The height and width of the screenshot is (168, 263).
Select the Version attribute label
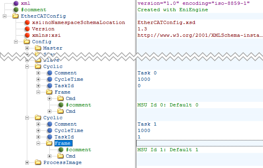tap(43, 29)
